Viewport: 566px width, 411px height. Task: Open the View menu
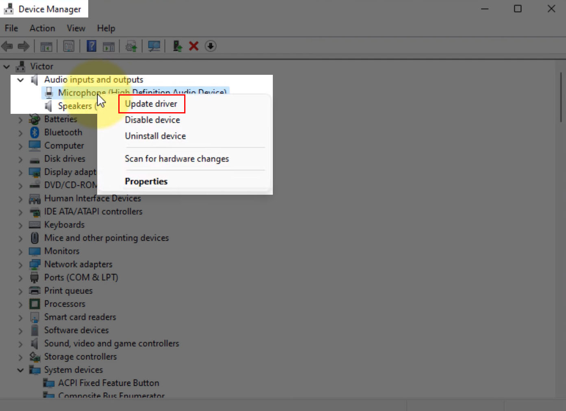coord(76,28)
